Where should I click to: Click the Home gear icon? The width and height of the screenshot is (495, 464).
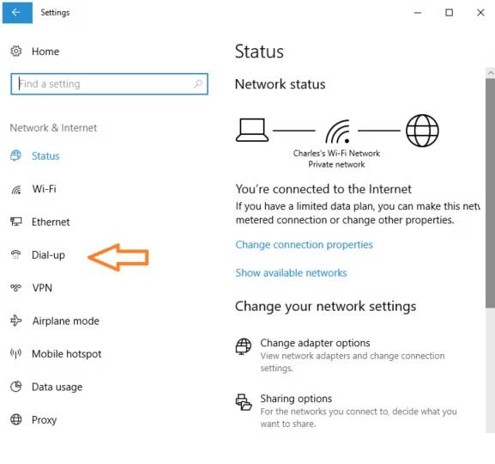point(15,51)
